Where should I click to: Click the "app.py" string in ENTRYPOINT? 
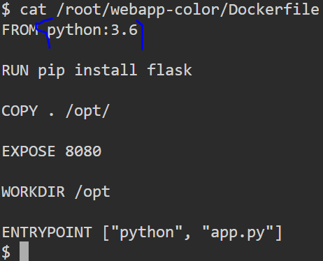click(238, 232)
